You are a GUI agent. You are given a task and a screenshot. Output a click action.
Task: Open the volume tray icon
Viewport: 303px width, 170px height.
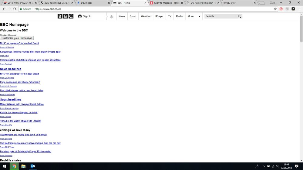(x=277, y=166)
